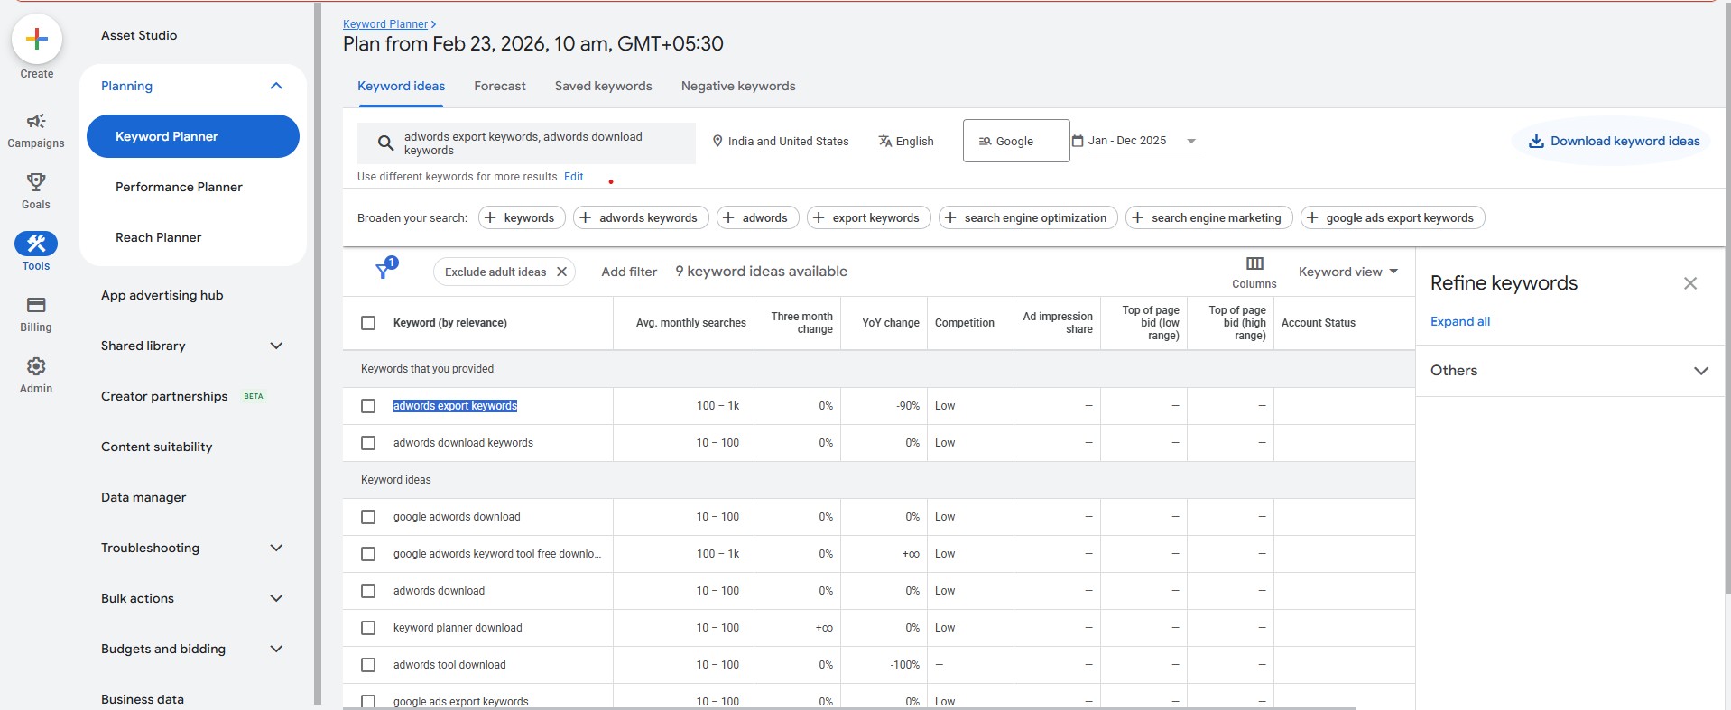The width and height of the screenshot is (1731, 710).
Task: Click the Create plus icon
Action: click(37, 39)
